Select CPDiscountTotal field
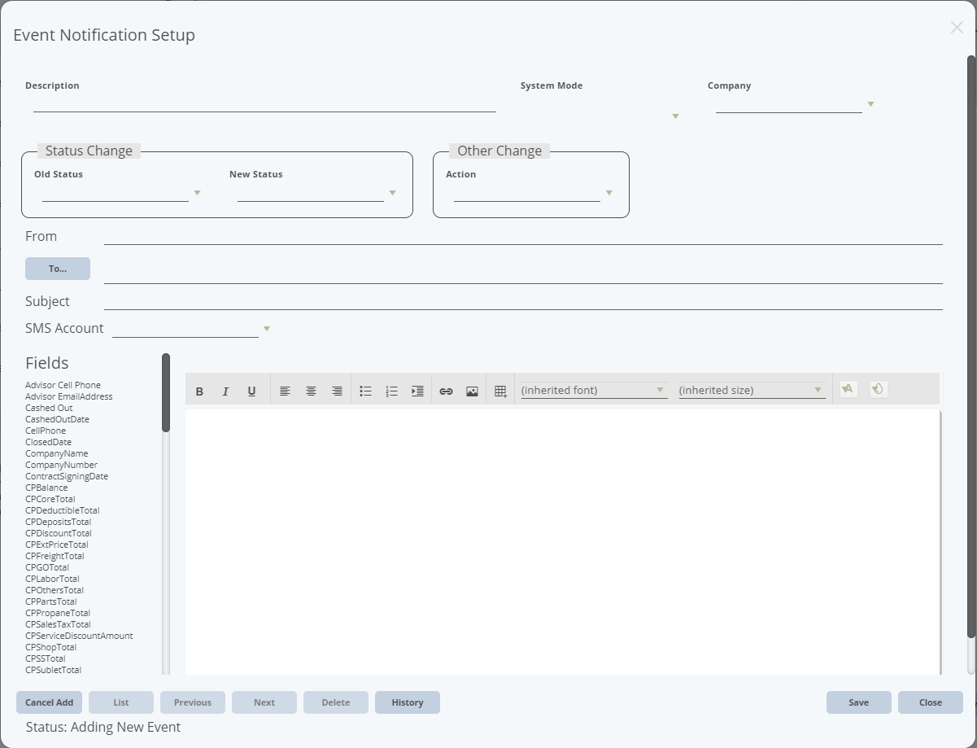977x748 pixels. pos(59,533)
